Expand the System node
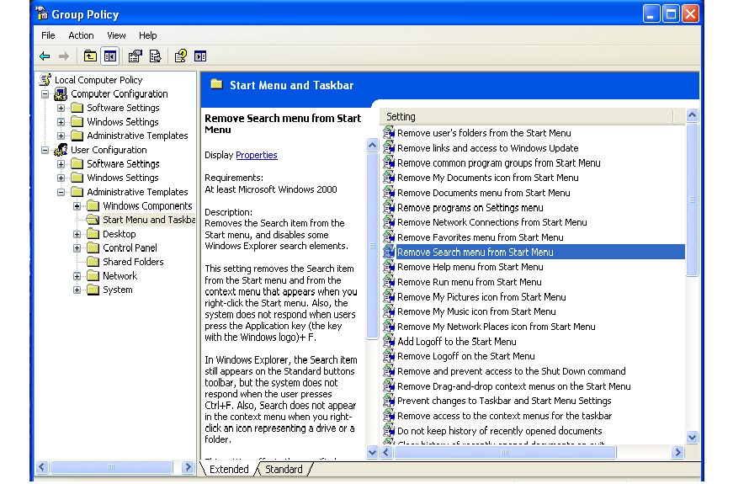749x484 pixels. click(77, 290)
